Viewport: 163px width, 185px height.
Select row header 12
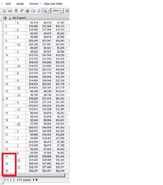coord(7,70)
